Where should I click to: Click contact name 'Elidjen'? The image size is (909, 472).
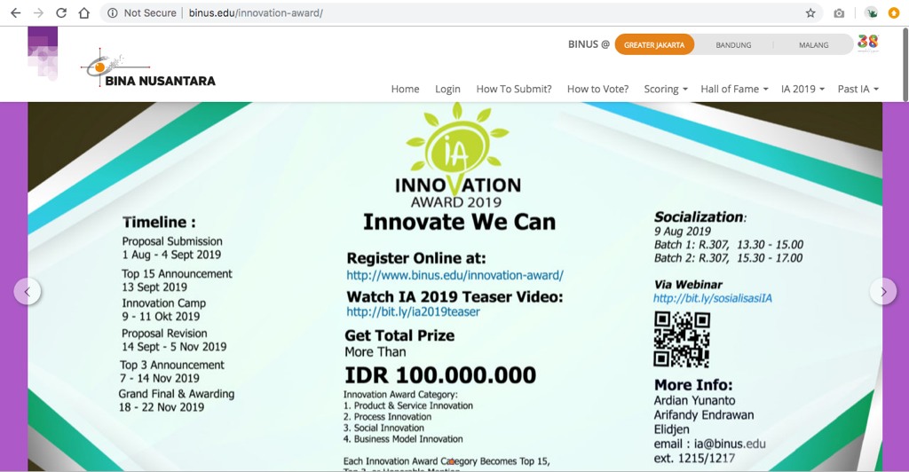click(x=672, y=429)
